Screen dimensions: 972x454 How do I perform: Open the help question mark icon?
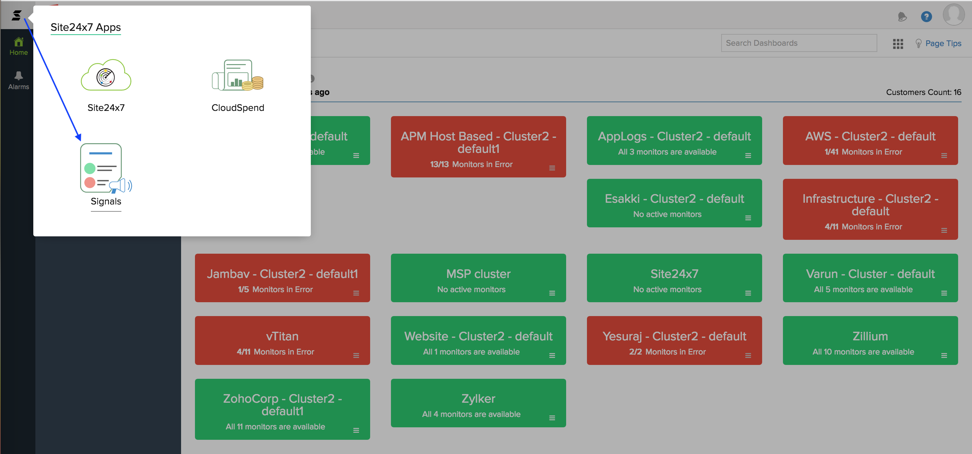(x=926, y=17)
